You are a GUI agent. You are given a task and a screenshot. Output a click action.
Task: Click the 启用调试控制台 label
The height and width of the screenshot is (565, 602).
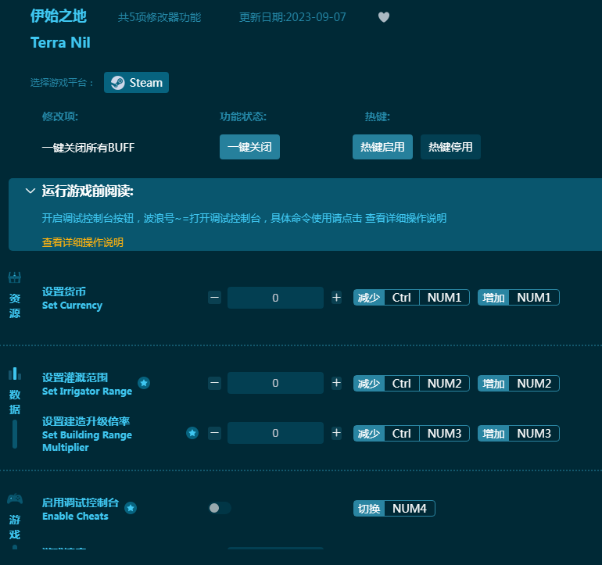pyautogui.click(x=81, y=502)
